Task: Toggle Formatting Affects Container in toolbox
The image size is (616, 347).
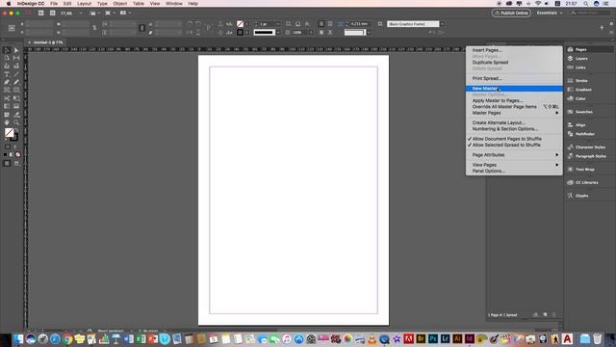Action: (7, 147)
